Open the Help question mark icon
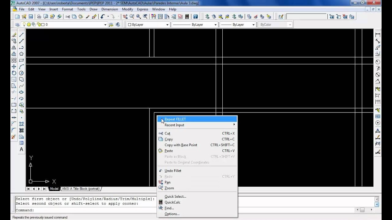 coord(195,16)
